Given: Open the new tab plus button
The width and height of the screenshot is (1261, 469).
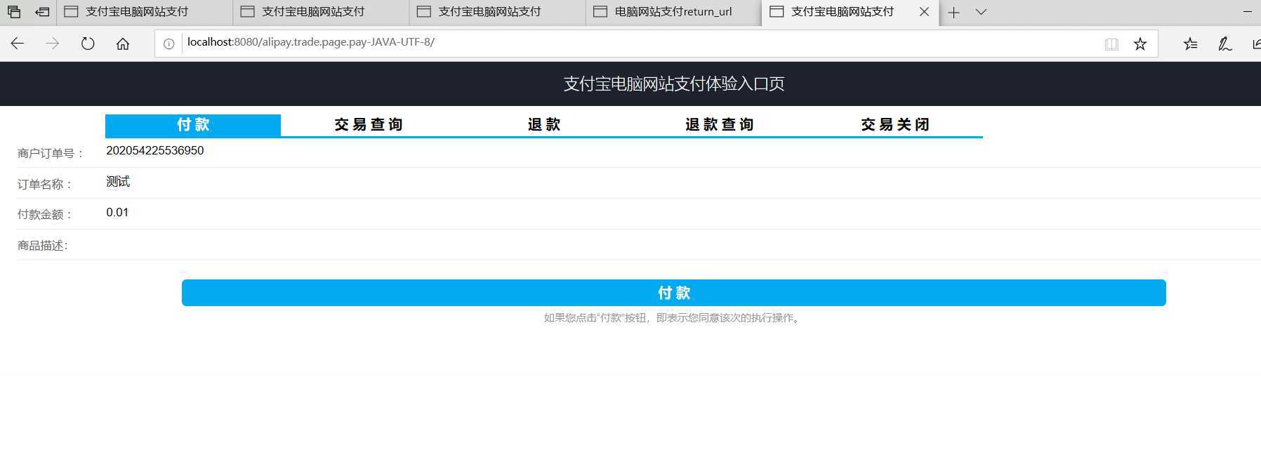Looking at the screenshot, I should pyautogui.click(x=953, y=12).
